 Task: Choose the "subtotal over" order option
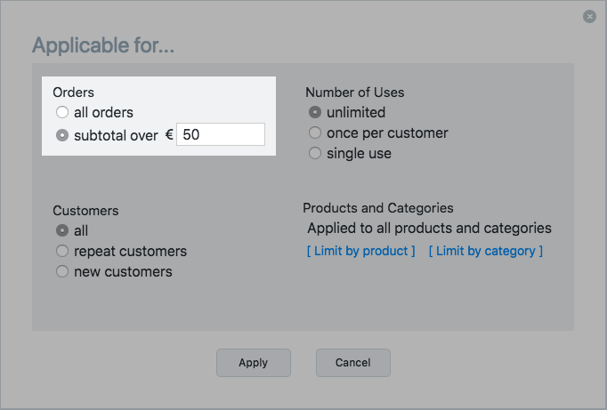click(x=62, y=136)
